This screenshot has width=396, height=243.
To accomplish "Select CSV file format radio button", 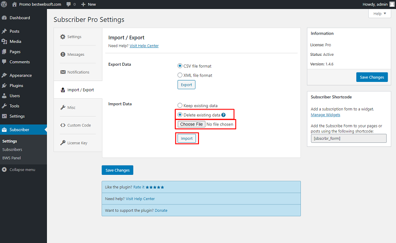I will [180, 66].
